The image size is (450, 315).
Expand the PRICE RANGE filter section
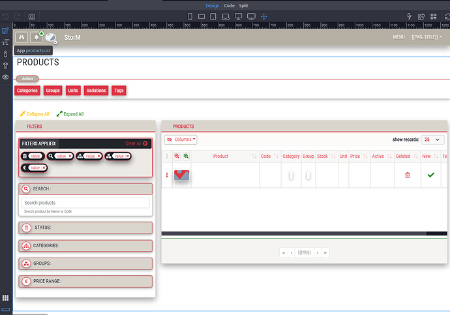[85, 281]
